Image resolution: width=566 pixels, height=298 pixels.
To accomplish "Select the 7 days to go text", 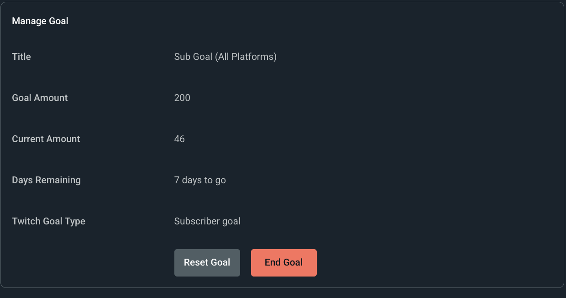I will coord(200,180).
